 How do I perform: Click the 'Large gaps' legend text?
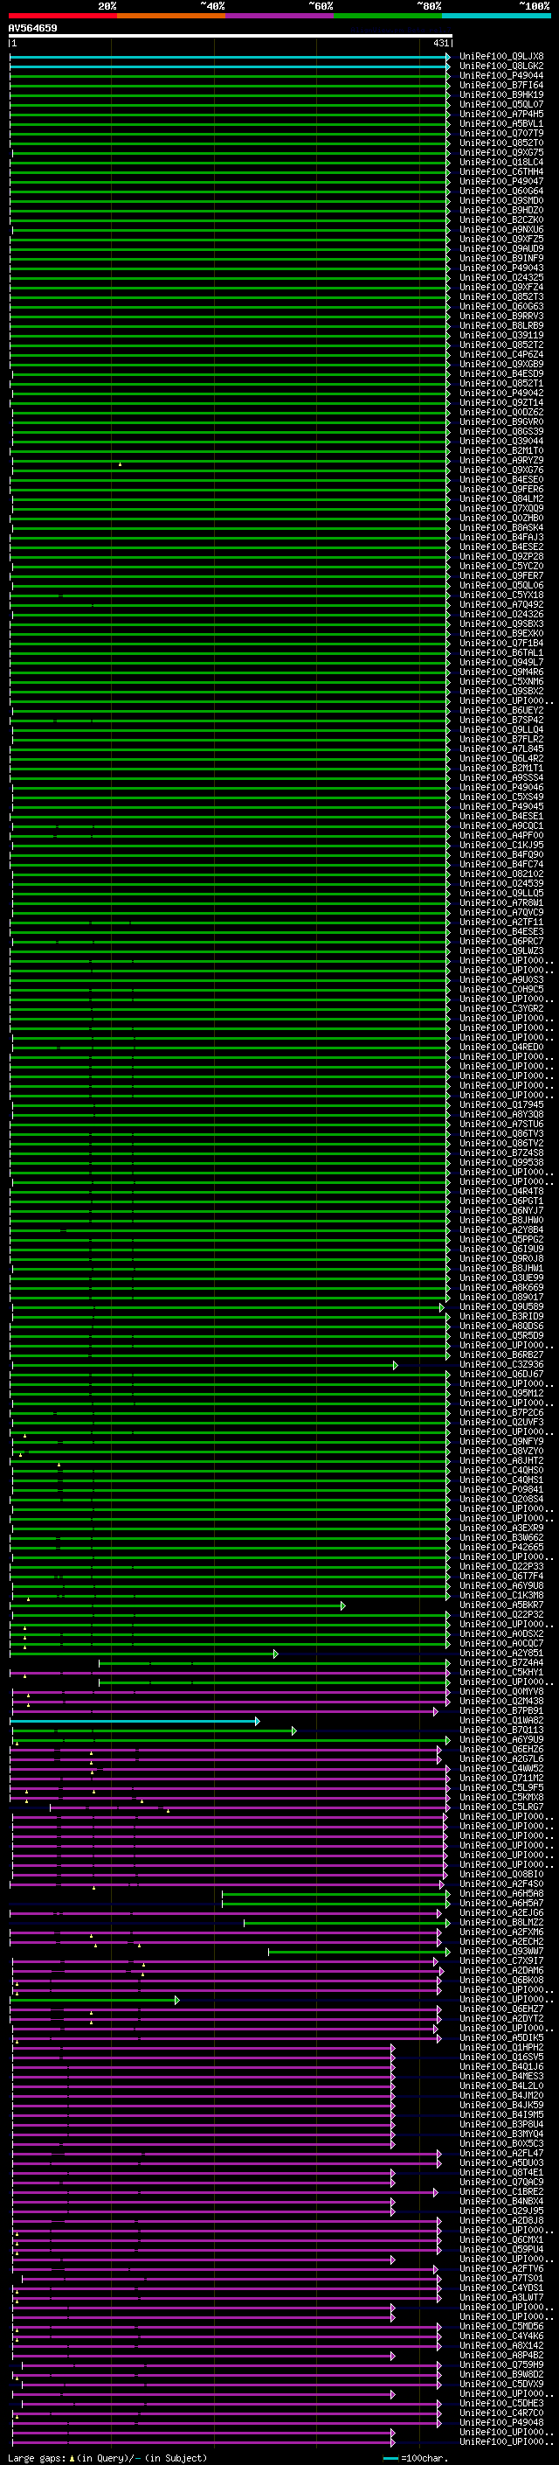pyautogui.click(x=37, y=2458)
